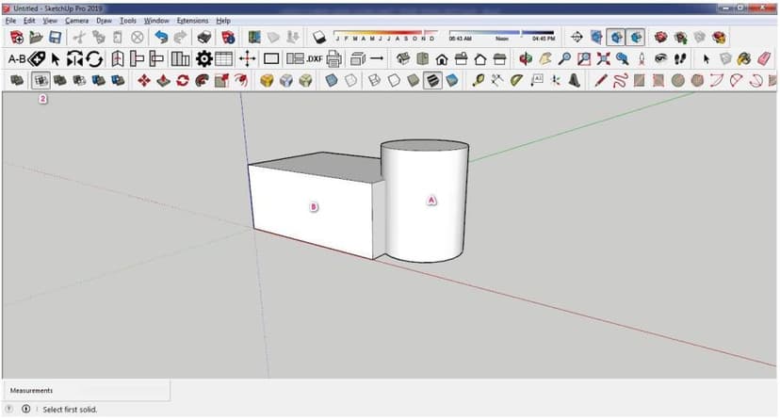Toggle Back Edges style
780x420 pixels.
click(x=350, y=80)
